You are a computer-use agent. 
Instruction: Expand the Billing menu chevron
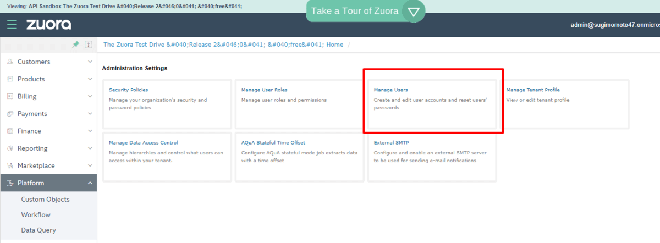[90, 96]
